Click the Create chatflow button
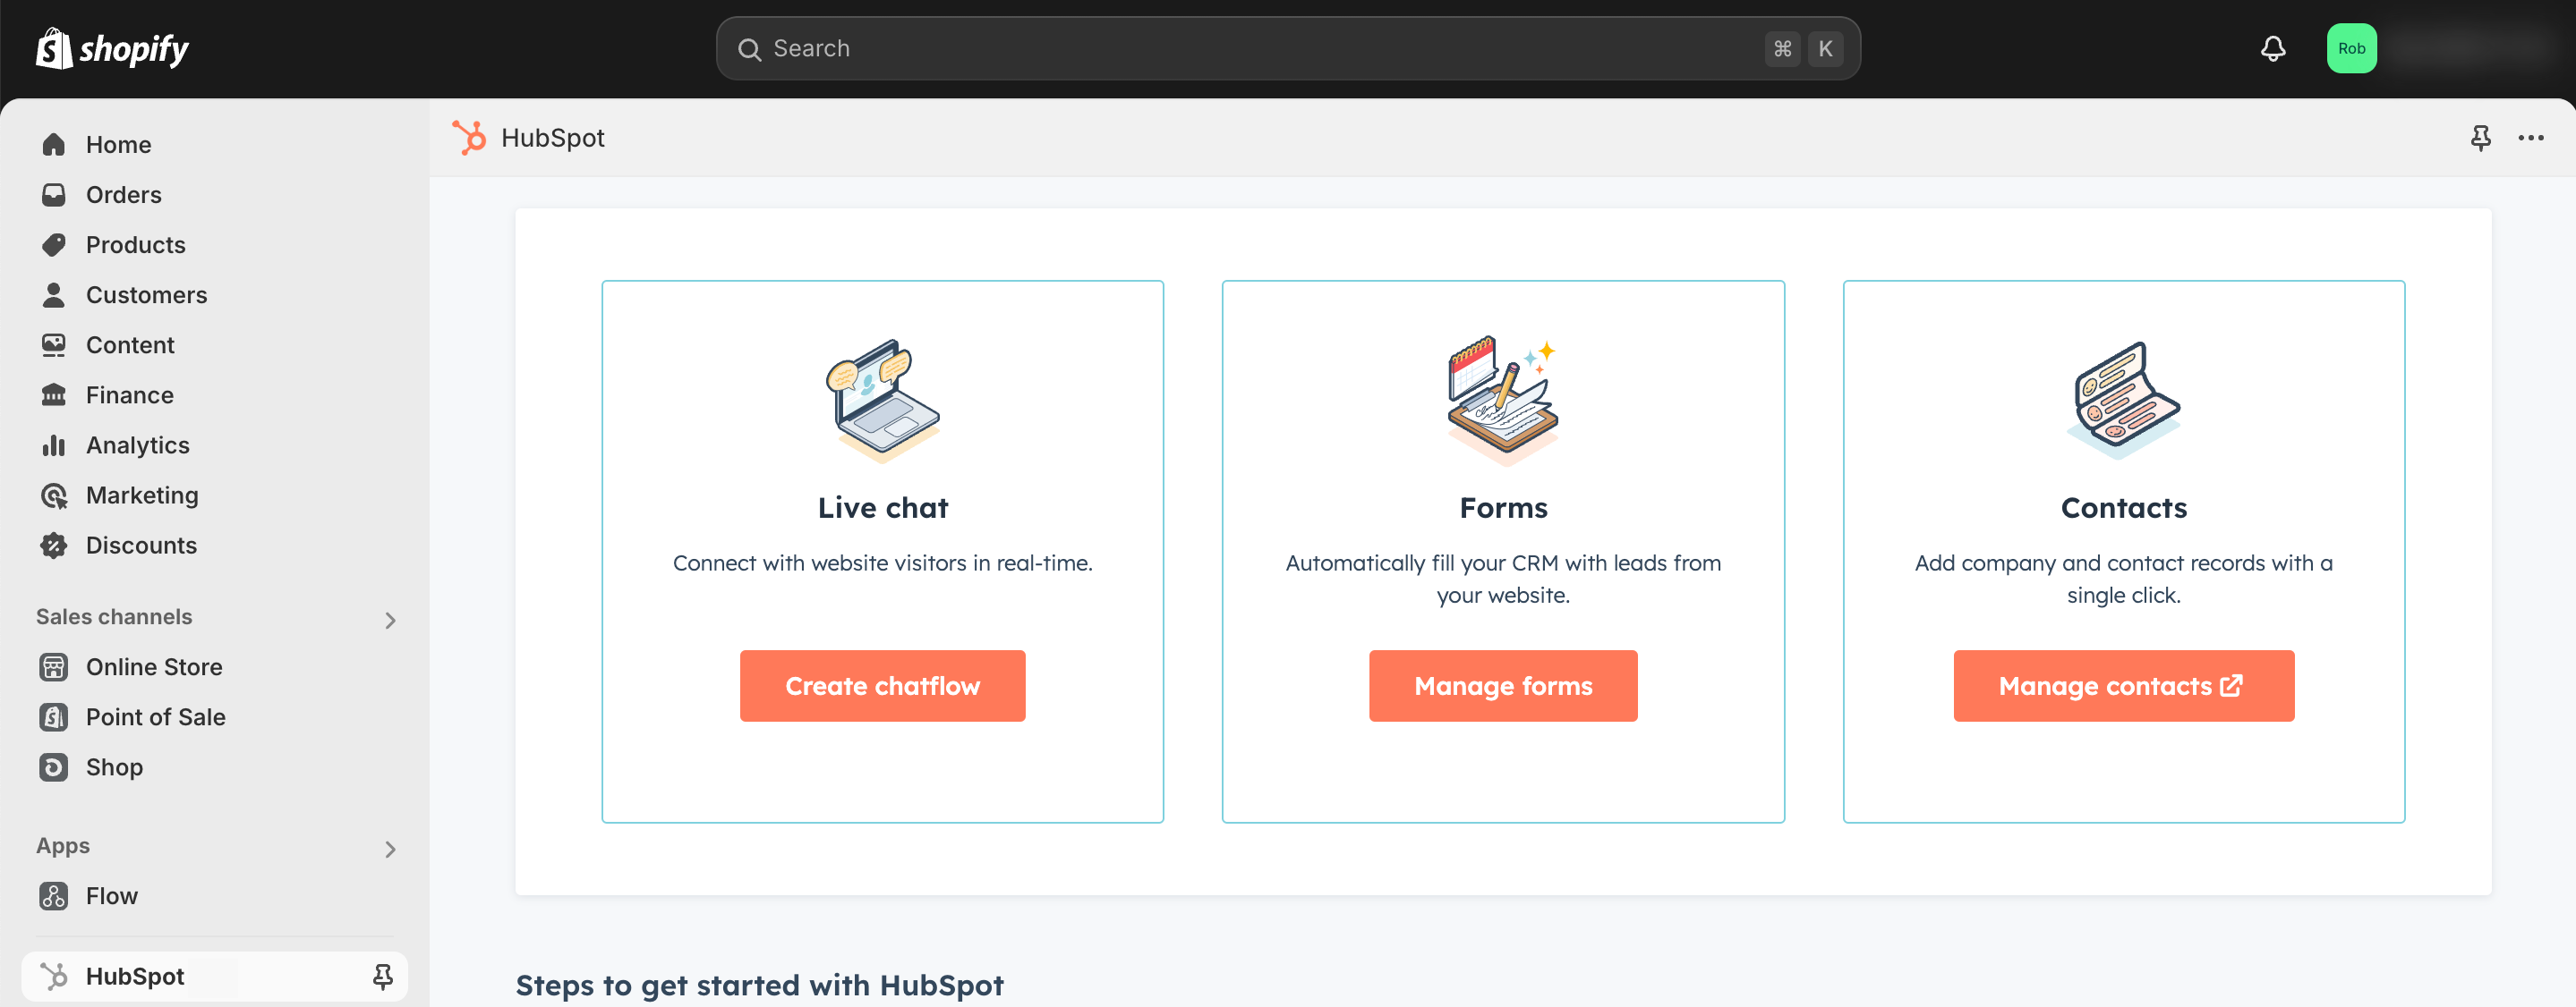2576x1007 pixels. pos(882,685)
